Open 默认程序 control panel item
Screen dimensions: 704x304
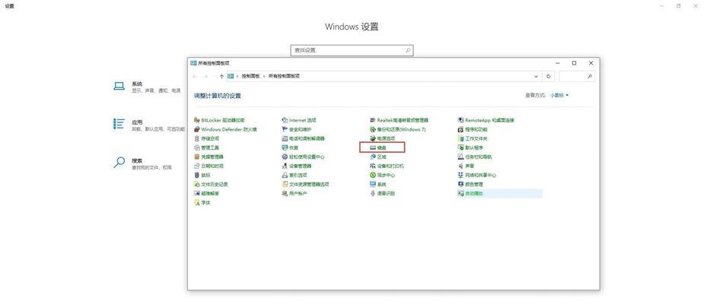pyautogui.click(x=470, y=147)
